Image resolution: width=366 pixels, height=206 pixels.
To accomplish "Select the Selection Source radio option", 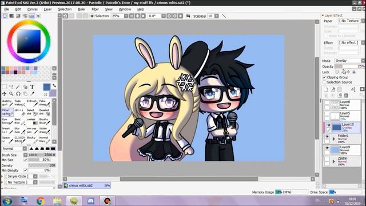I will point(324,82).
